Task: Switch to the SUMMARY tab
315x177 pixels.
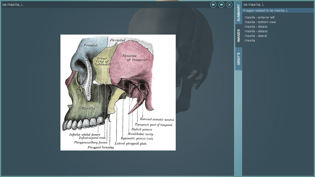Action: pos(239,12)
